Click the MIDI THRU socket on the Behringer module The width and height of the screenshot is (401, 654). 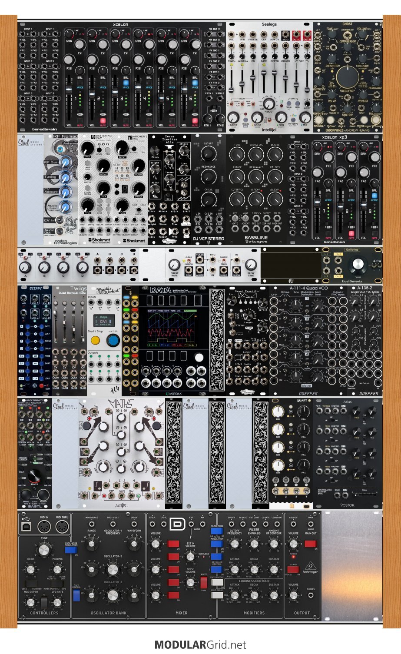(62, 527)
